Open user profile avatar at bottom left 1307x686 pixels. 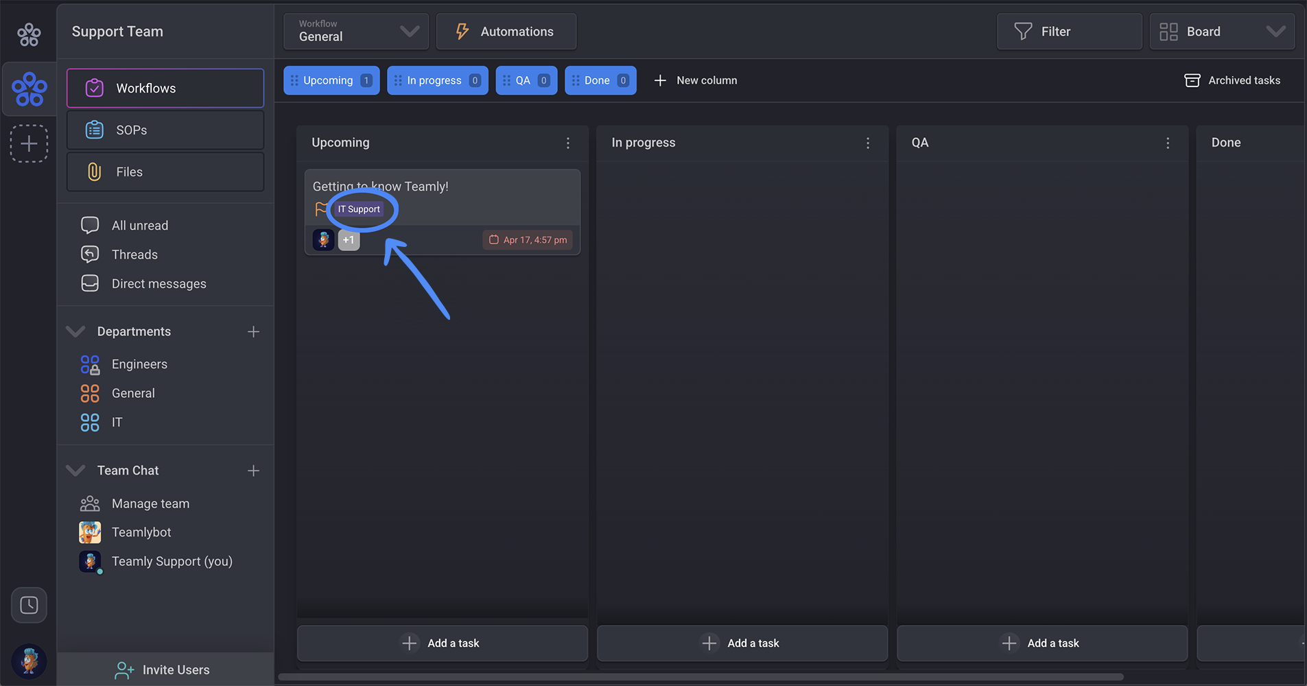coord(29,661)
